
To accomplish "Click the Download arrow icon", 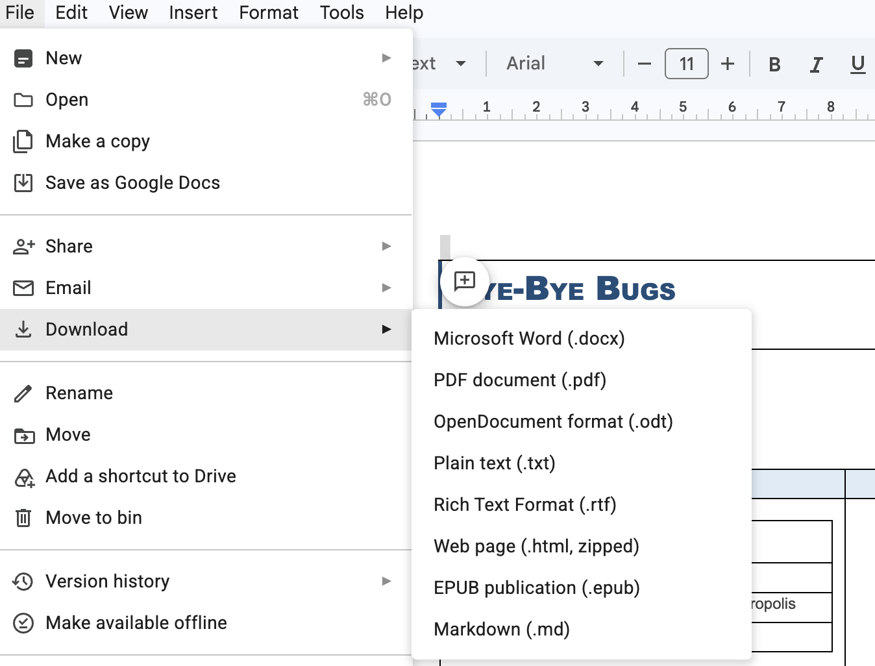I will (23, 330).
